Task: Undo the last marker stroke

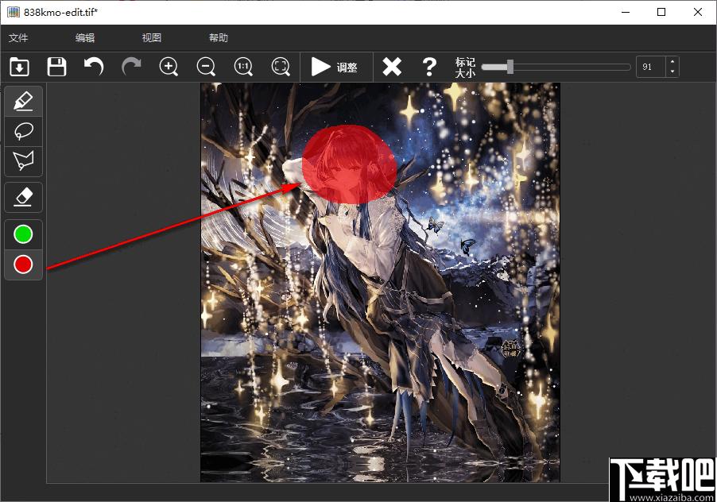Action: click(x=94, y=67)
